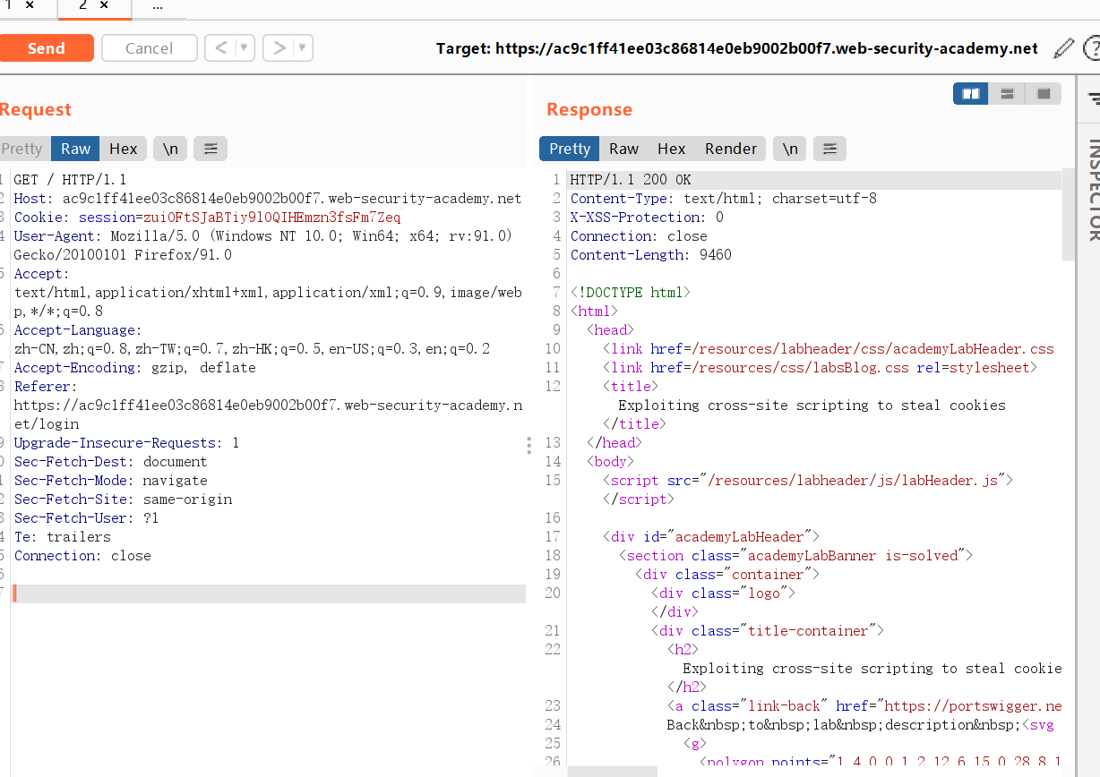Select side-by-side request/response layout icon
The image size is (1100, 777).
(x=970, y=93)
